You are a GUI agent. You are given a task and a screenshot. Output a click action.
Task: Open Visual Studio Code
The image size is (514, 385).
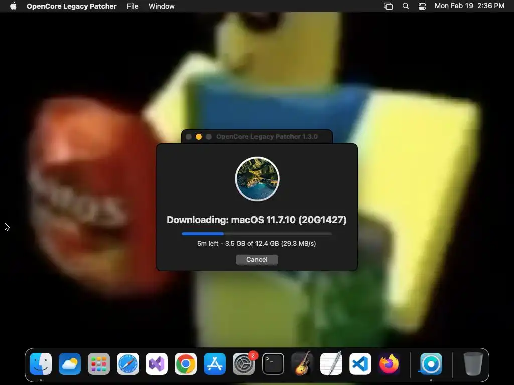(360, 364)
